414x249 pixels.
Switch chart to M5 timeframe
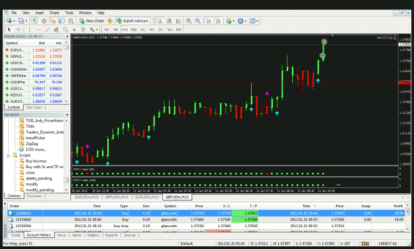[x=116, y=30]
